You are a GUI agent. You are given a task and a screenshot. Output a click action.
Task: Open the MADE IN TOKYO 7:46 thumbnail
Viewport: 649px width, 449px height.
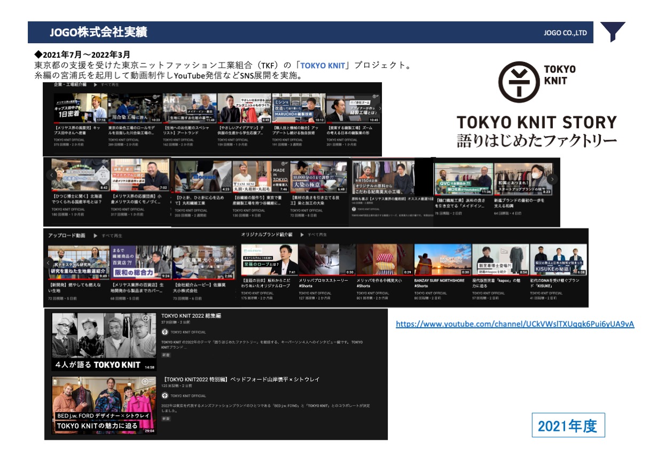tap(261, 177)
